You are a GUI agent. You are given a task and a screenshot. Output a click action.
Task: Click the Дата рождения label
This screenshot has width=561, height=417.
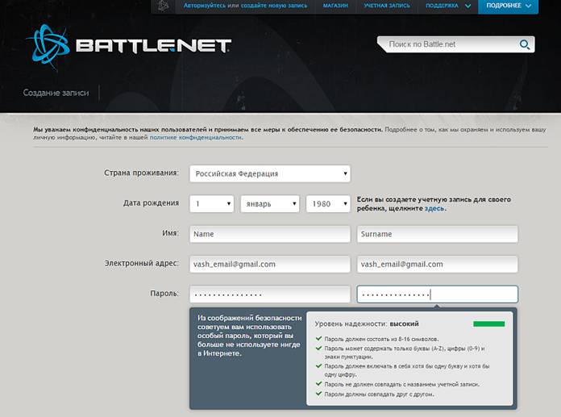151,203
